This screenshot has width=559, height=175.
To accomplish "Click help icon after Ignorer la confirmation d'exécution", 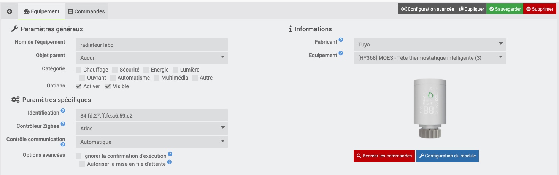I will tap(170, 154).
